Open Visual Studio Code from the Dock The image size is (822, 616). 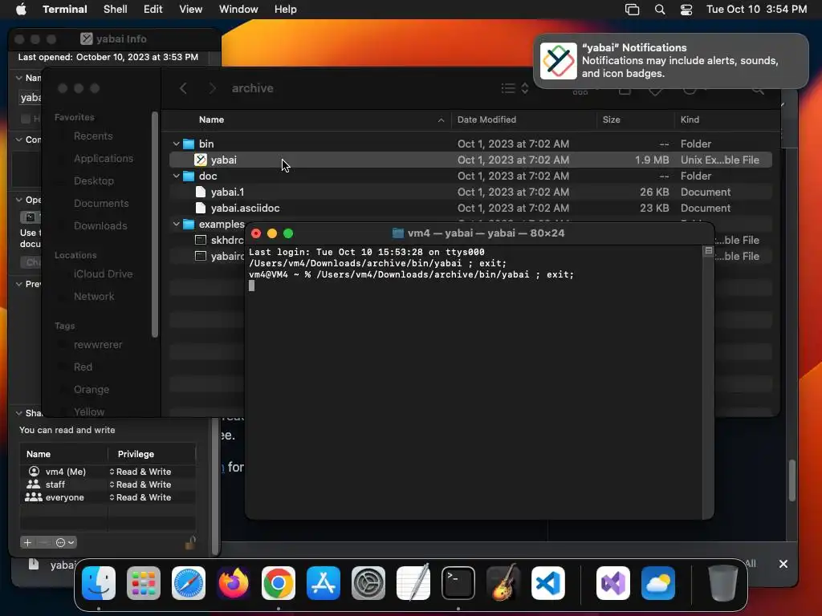pos(547,583)
